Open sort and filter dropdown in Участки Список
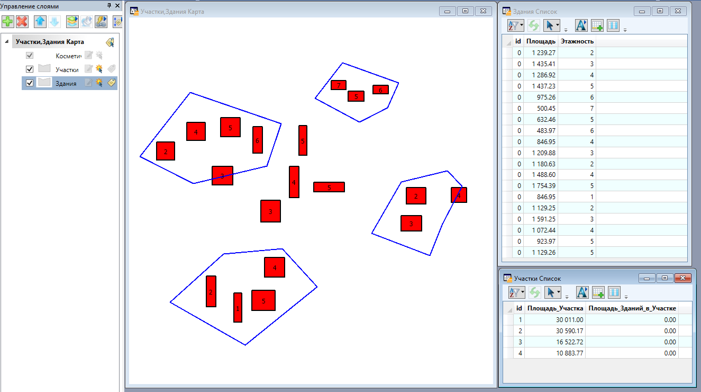The height and width of the screenshot is (392, 701). point(516,292)
